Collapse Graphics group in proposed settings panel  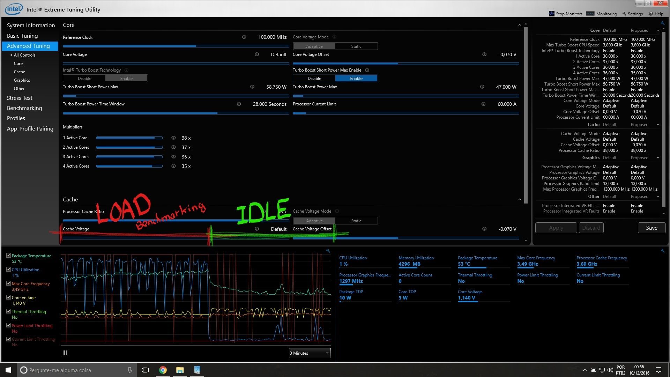tap(658, 158)
